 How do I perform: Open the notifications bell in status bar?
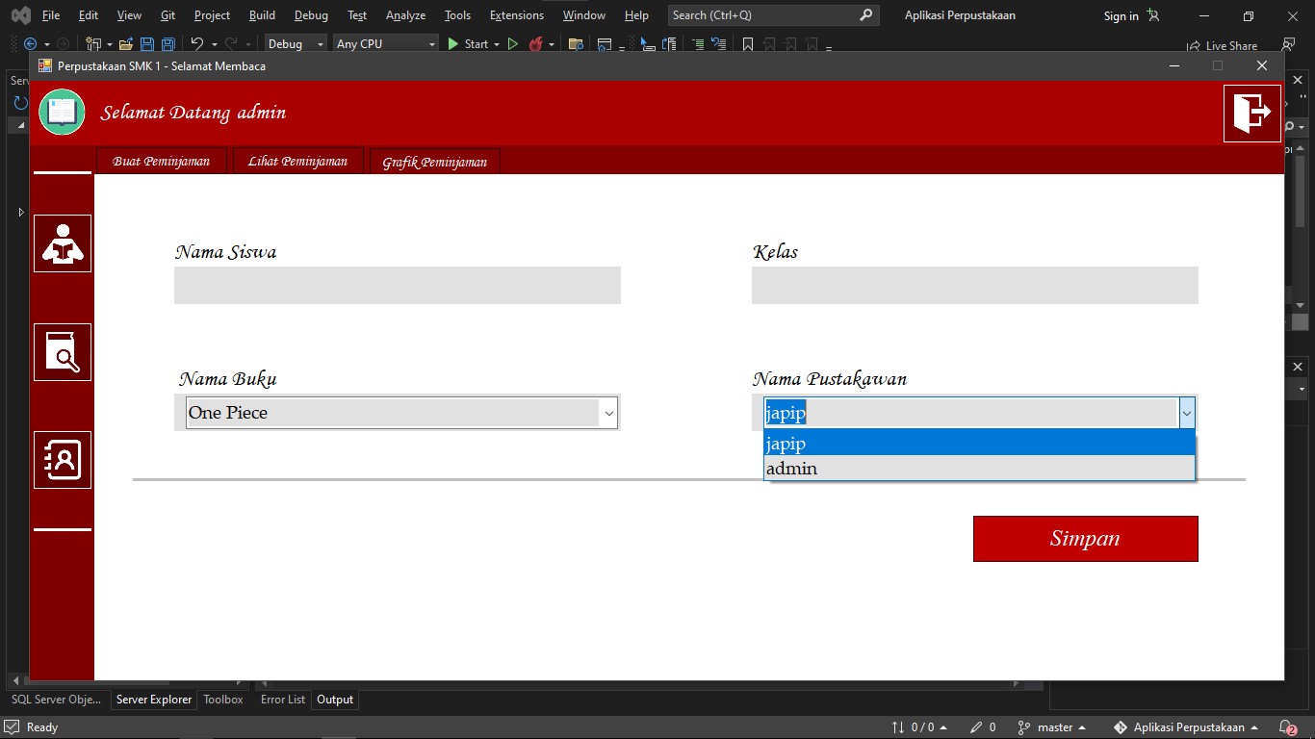(x=1287, y=727)
